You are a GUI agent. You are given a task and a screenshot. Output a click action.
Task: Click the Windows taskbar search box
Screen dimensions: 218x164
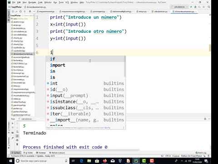(42, 161)
